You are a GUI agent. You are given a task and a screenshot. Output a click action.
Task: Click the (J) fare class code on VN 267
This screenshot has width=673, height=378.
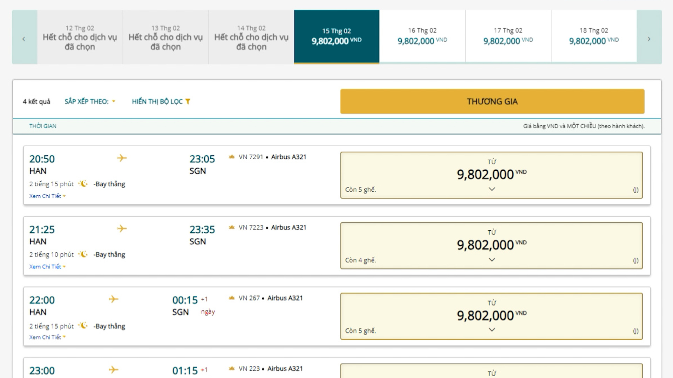point(635,331)
